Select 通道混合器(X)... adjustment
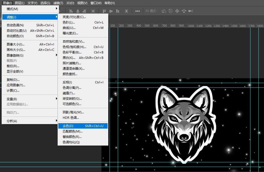Viewport: 264px width, 172px height. click(x=83, y=68)
